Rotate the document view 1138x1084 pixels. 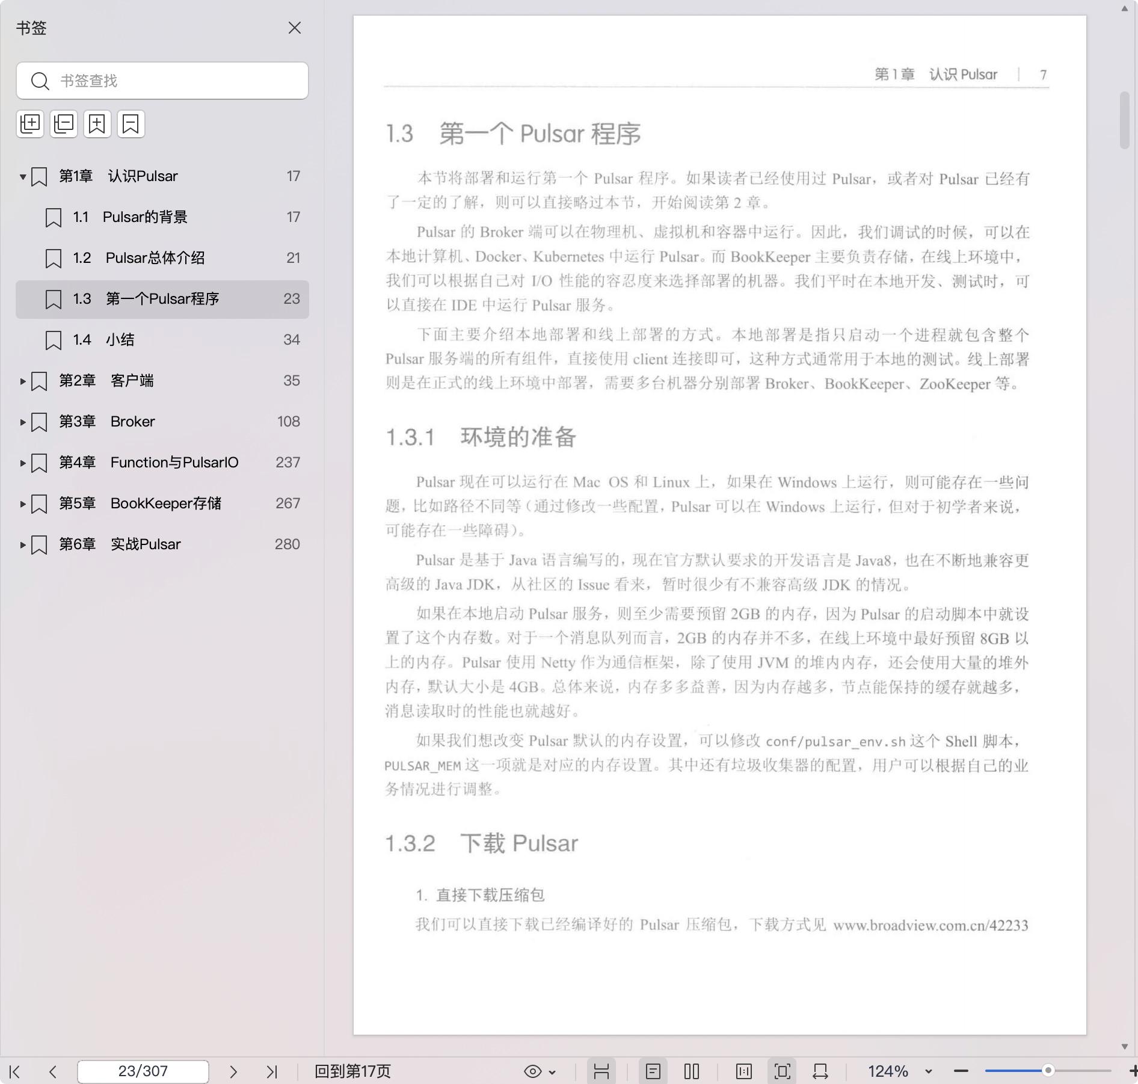click(x=820, y=1071)
